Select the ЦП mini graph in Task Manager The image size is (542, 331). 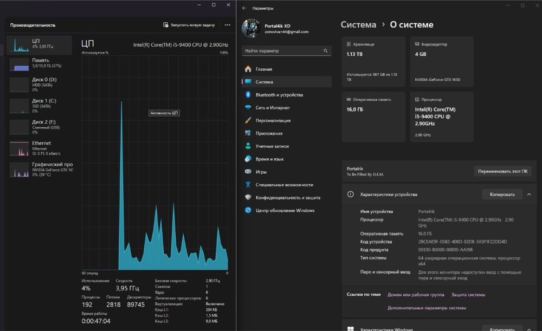20,45
